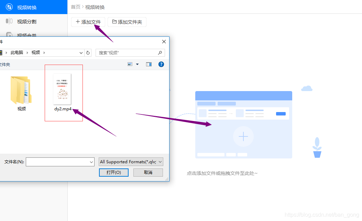
Task: Cancel the dialog with 取消
Action: click(148, 172)
